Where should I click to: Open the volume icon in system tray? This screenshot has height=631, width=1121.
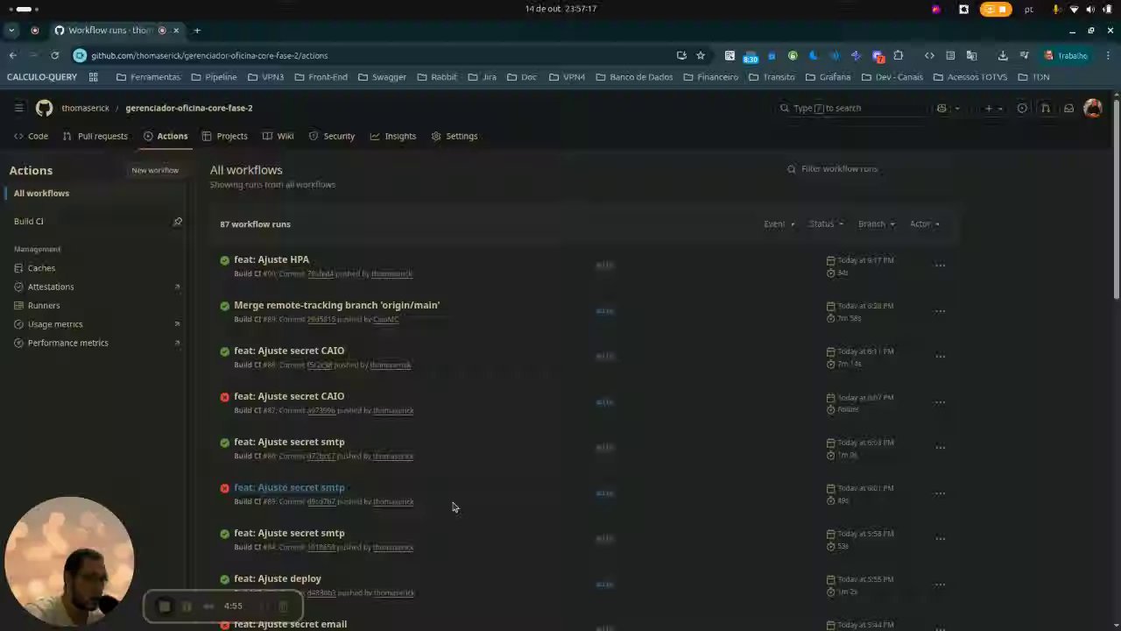point(1091,9)
